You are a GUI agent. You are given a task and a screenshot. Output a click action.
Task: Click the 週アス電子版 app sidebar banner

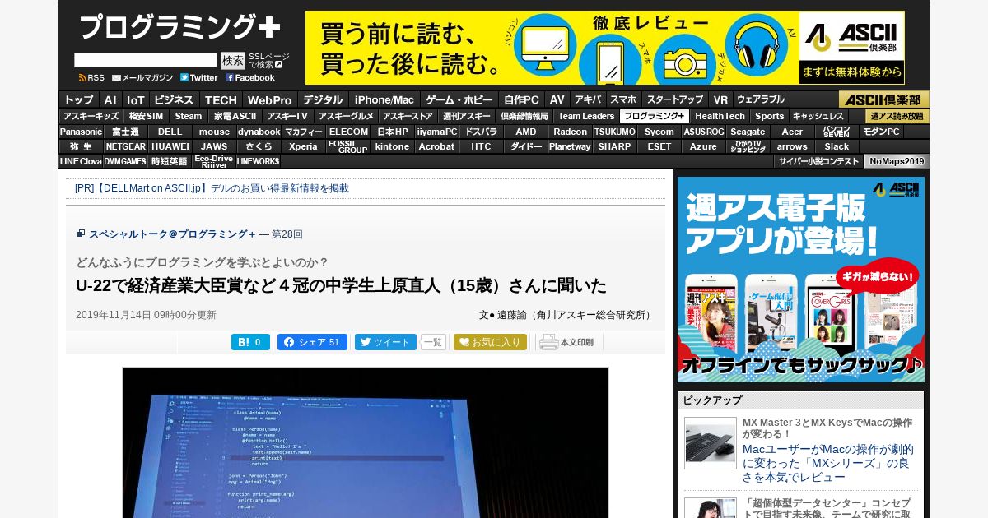pyautogui.click(x=801, y=280)
